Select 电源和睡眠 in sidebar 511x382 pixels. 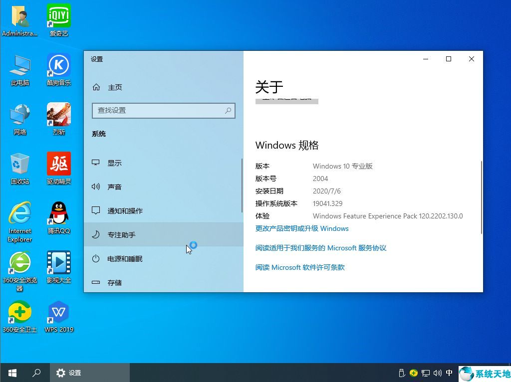pos(163,259)
